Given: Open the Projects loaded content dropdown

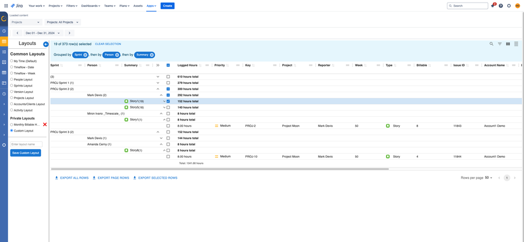Looking at the screenshot, I should pos(26,23).
